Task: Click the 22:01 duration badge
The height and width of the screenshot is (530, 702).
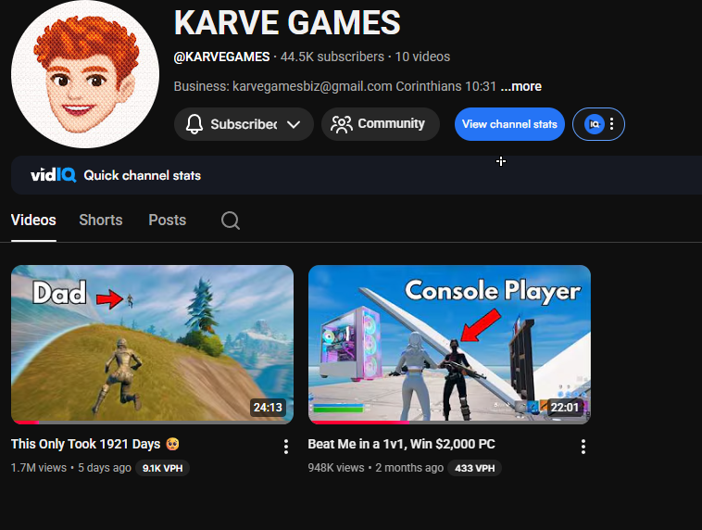Action: [565, 408]
